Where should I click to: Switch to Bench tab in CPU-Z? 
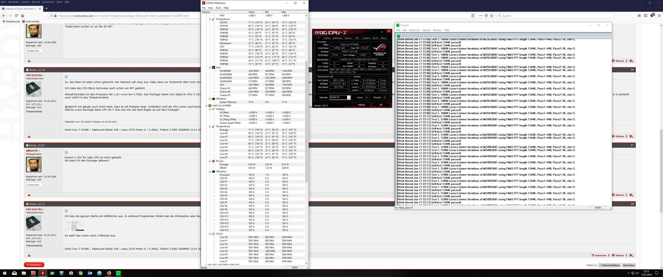pos(375,38)
